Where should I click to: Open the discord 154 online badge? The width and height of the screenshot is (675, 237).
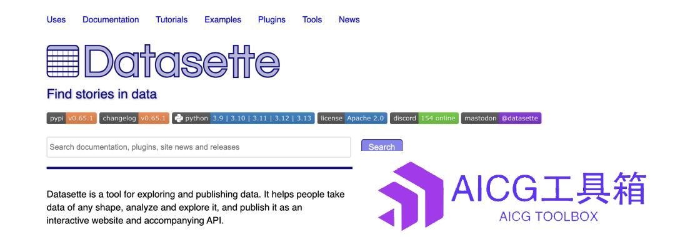pos(424,119)
